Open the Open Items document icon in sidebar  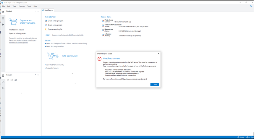pos(3,18)
